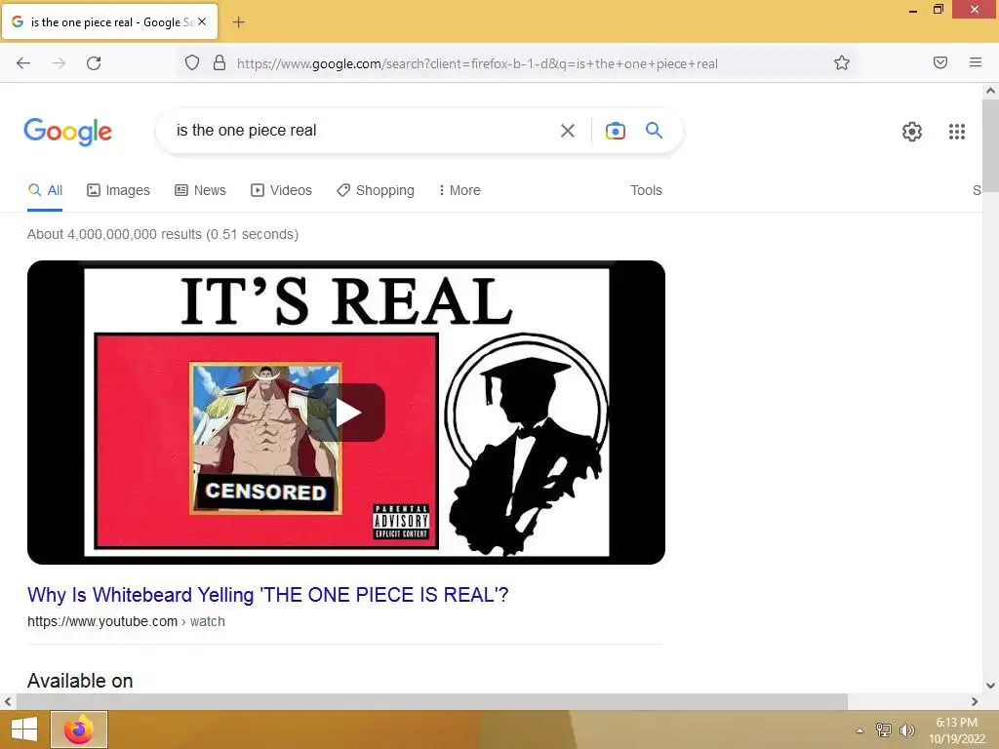Image resolution: width=999 pixels, height=749 pixels.
Task: Click the video thumbnail image
Action: point(346,413)
